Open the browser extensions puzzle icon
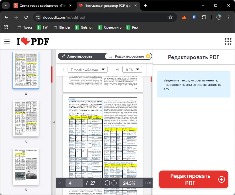Viewport: 235px width, 195px height. pos(204,17)
